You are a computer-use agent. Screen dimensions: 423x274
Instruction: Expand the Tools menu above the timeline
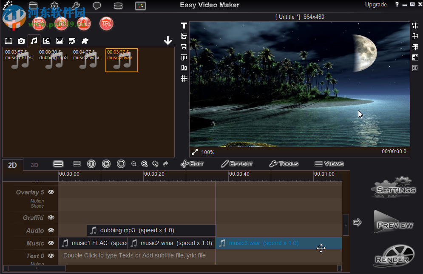[x=284, y=163]
